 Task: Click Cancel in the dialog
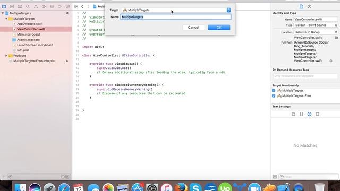pos(193,27)
